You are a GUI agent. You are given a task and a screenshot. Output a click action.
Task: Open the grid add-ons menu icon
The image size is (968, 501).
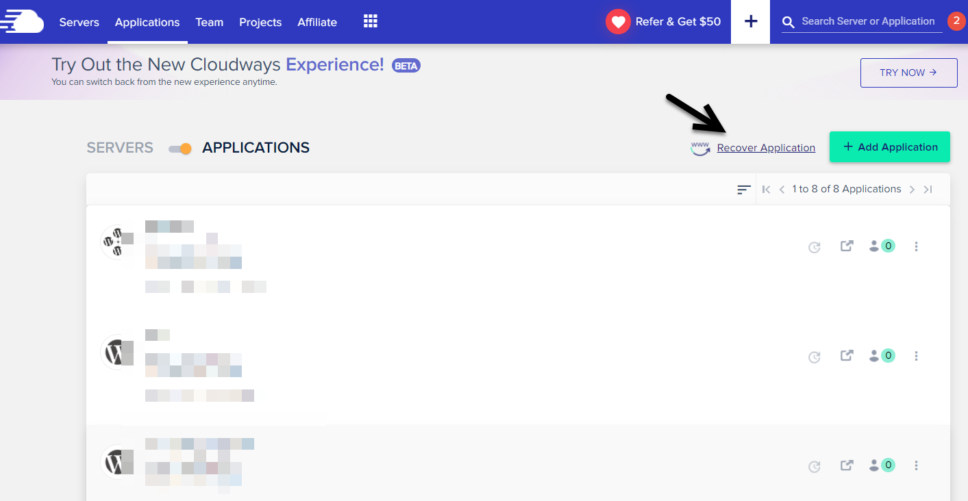coord(371,21)
